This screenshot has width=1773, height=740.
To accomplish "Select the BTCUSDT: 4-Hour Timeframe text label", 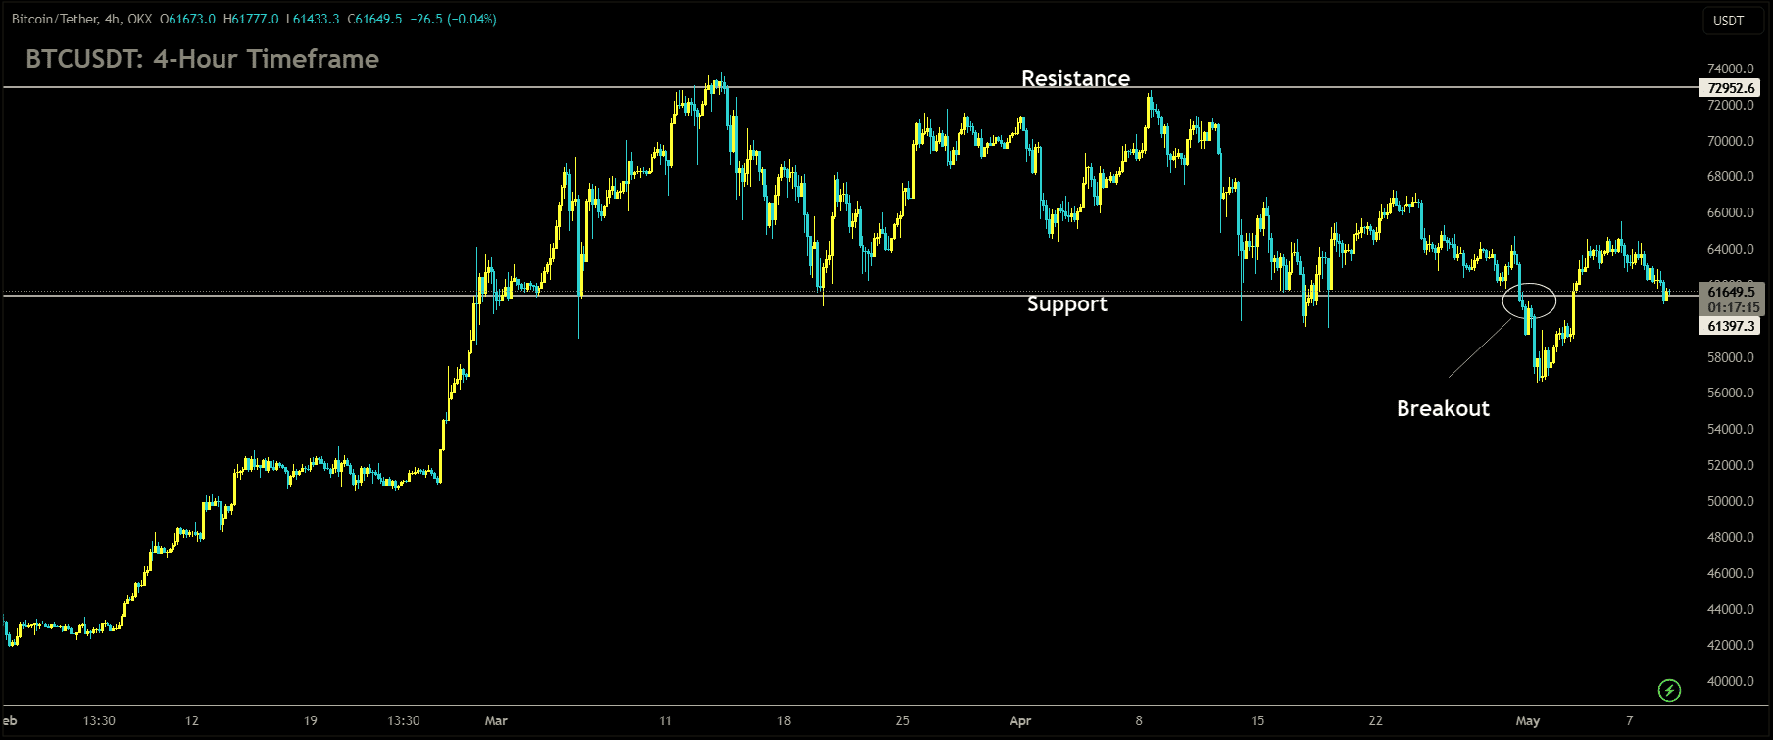I will (202, 59).
